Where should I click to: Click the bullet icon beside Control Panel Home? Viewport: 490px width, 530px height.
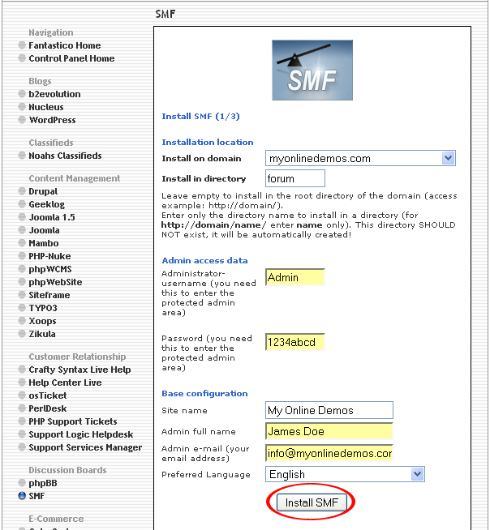pos(22,58)
